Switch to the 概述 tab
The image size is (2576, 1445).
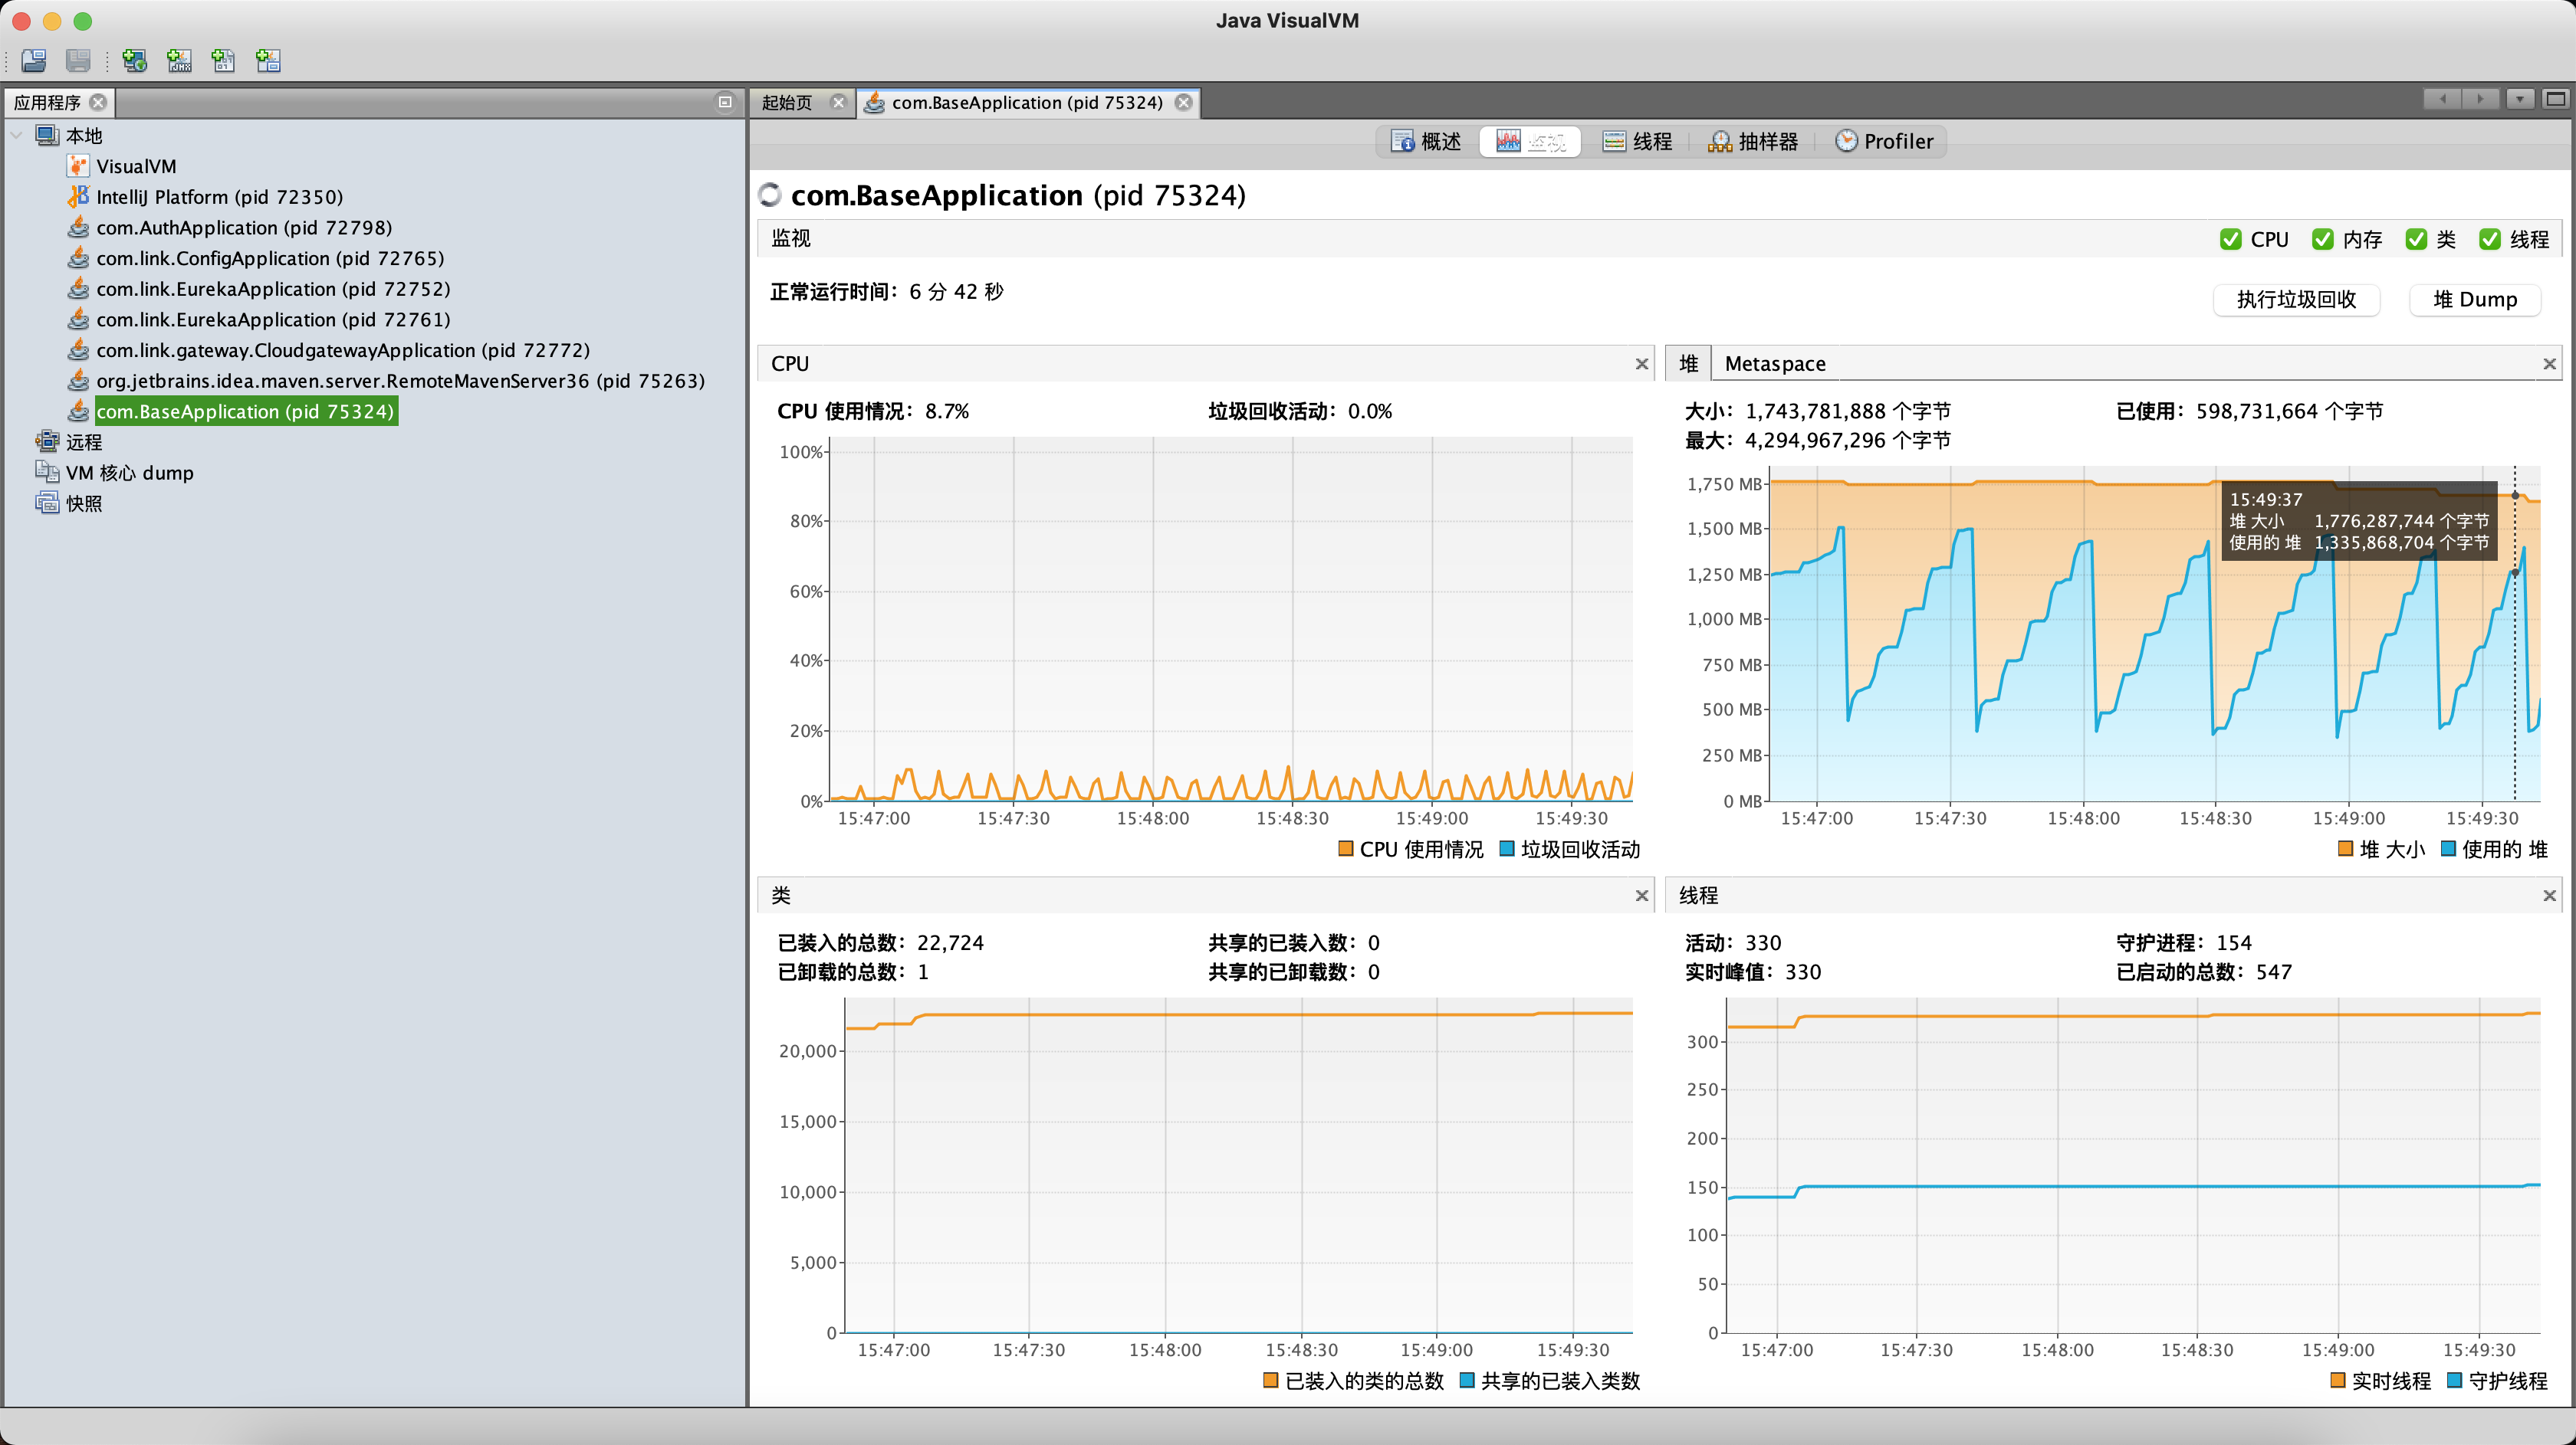pyautogui.click(x=1427, y=142)
